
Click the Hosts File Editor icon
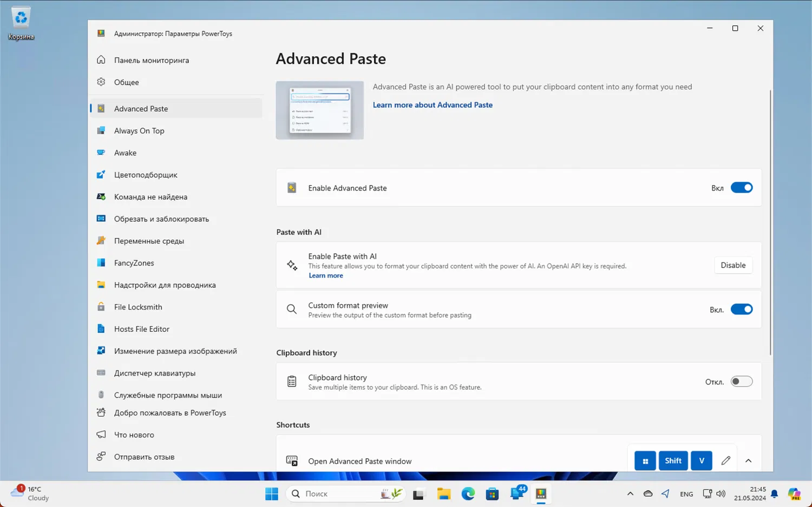click(x=101, y=329)
